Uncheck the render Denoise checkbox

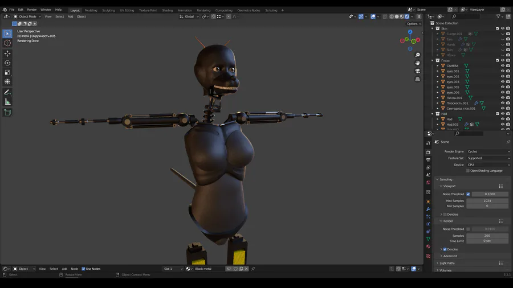445,249
